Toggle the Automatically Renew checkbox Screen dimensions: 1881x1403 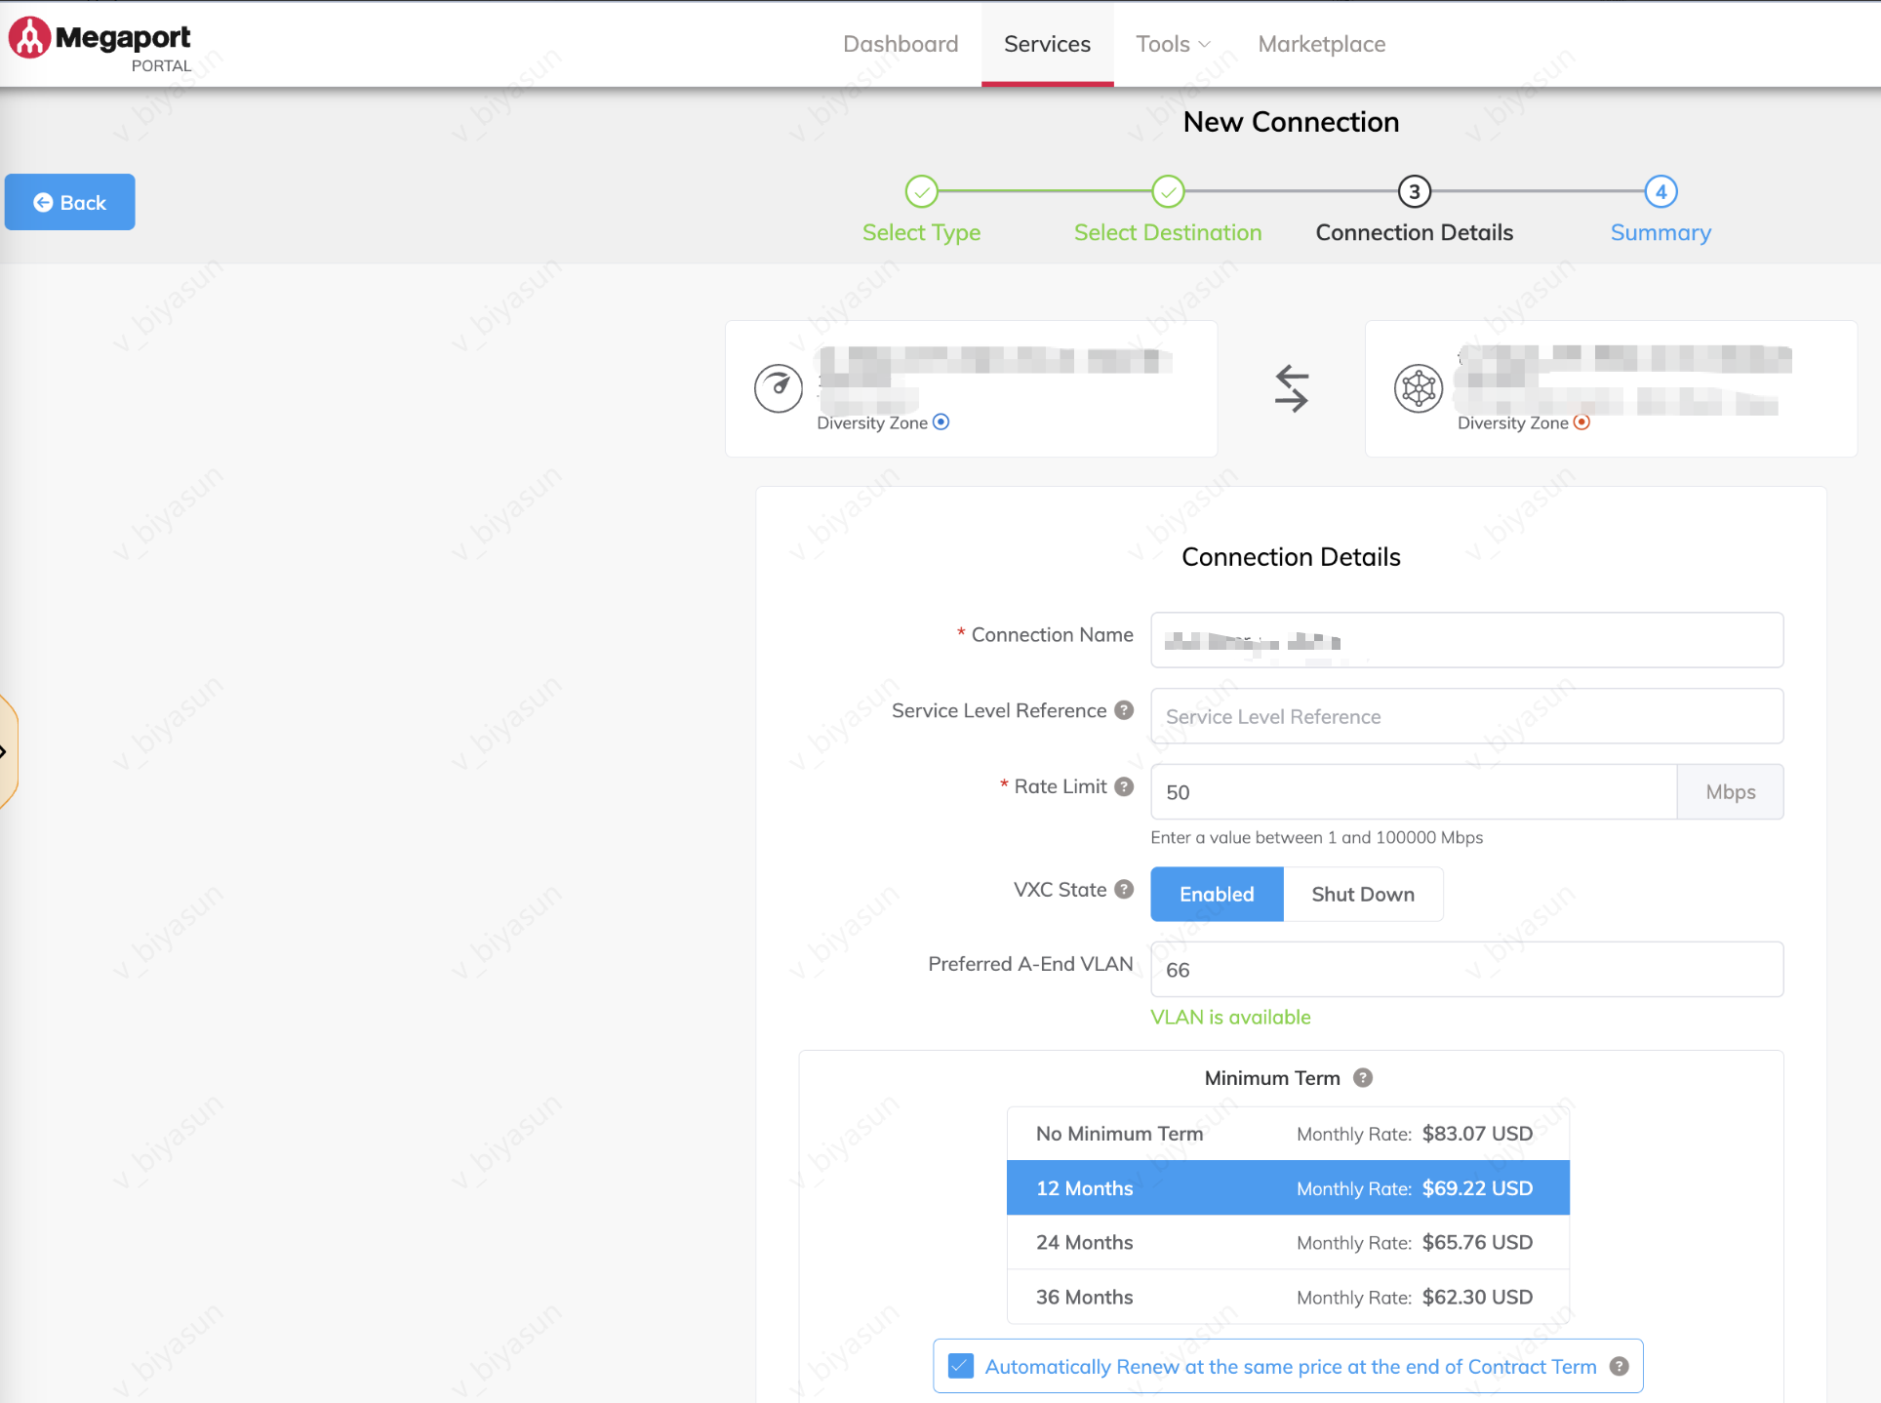[x=961, y=1367]
